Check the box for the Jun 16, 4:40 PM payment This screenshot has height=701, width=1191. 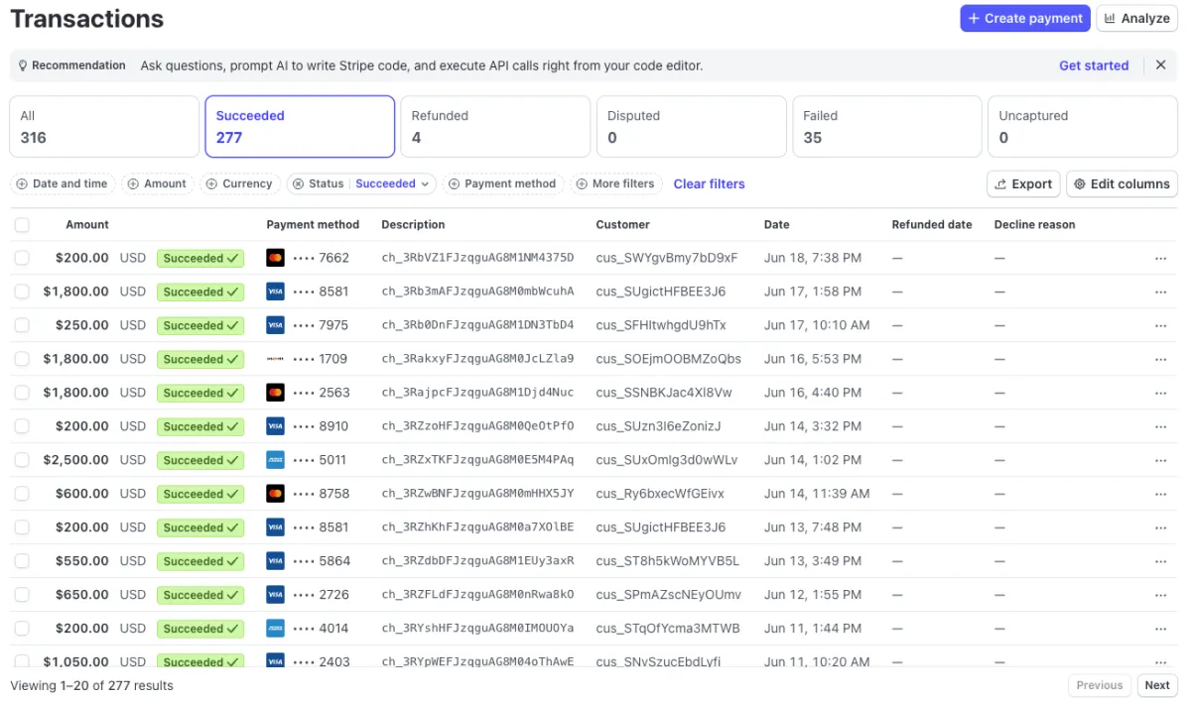22,393
